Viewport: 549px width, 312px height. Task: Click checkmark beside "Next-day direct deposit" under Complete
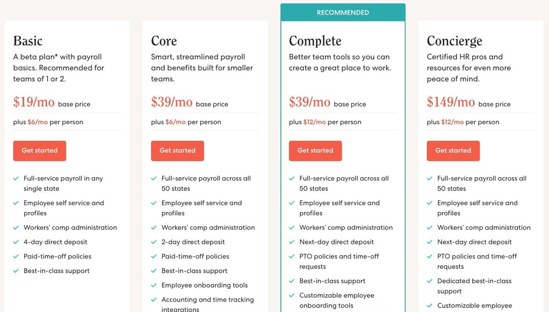(292, 242)
